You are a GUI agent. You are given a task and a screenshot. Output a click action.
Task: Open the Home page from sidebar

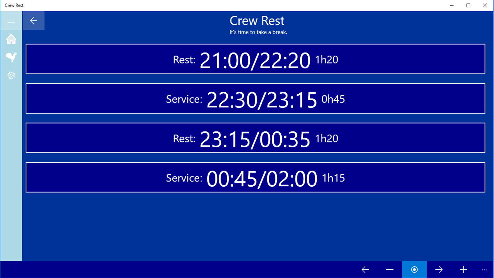coord(11,39)
